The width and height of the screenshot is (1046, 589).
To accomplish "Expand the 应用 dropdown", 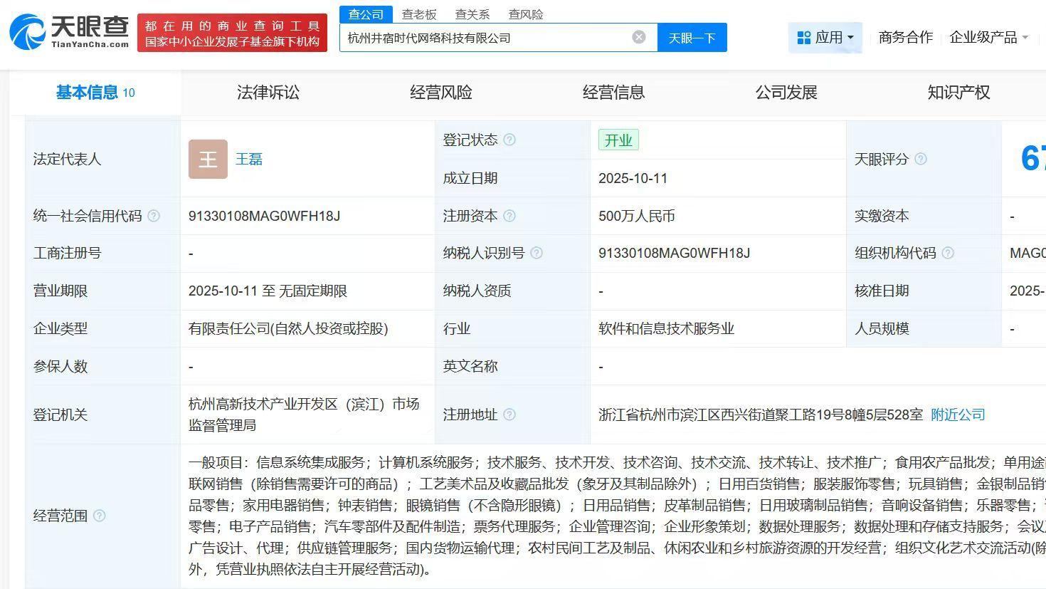I will [825, 38].
